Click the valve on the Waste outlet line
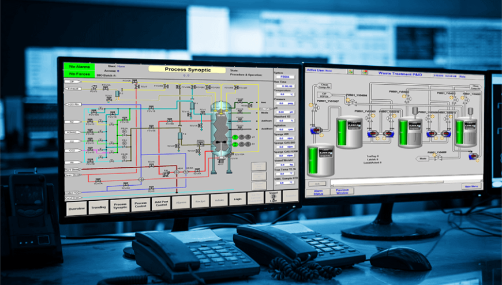Screen dimensions: 502x285 pos(438,157)
